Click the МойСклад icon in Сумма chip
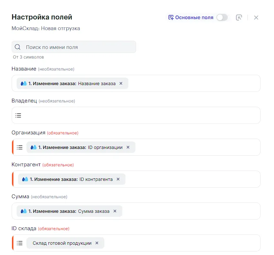The width and height of the screenshot is (274, 255). pyautogui.click(x=24, y=211)
